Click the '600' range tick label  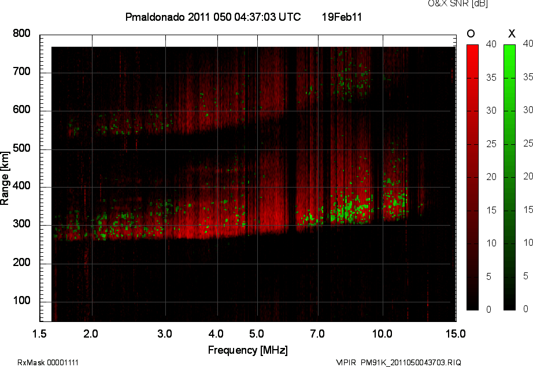21,110
